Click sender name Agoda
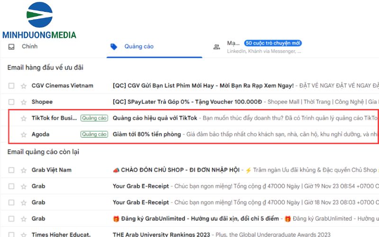 (x=40, y=134)
